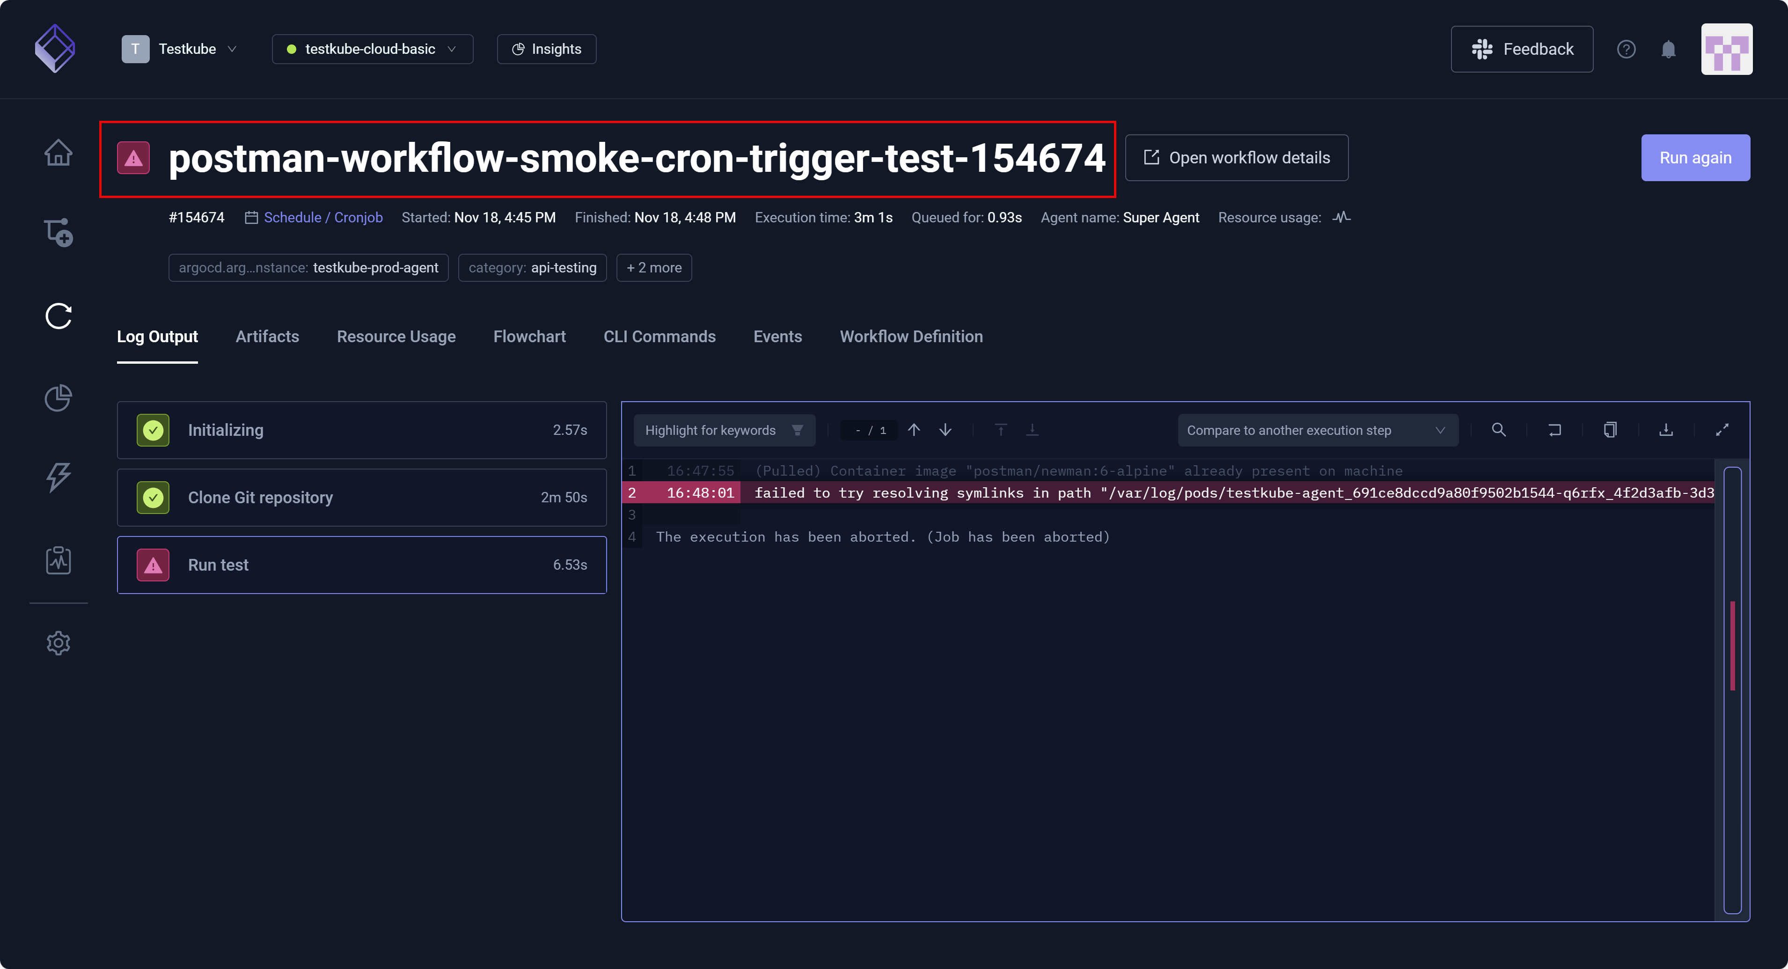1788x969 pixels.
Task: Expand log viewer to fullscreen
Action: (x=1722, y=430)
